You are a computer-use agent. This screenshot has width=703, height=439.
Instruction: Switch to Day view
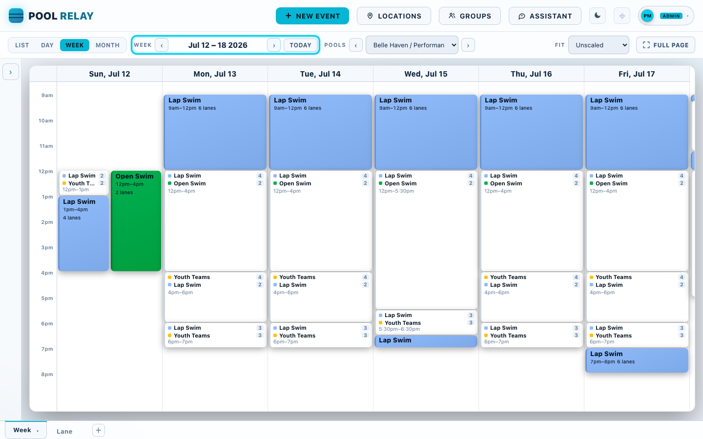[x=47, y=45]
